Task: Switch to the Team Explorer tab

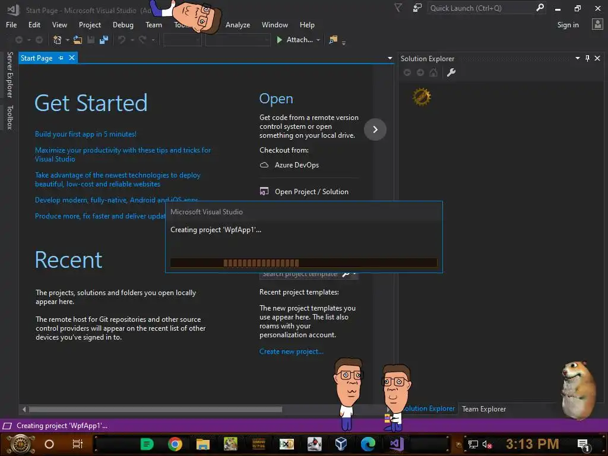Action: click(x=483, y=408)
